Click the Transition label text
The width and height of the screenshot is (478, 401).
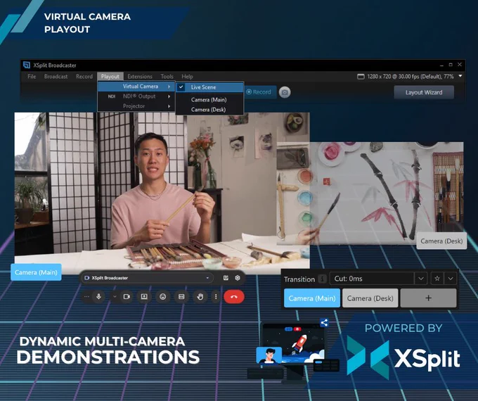299,279
